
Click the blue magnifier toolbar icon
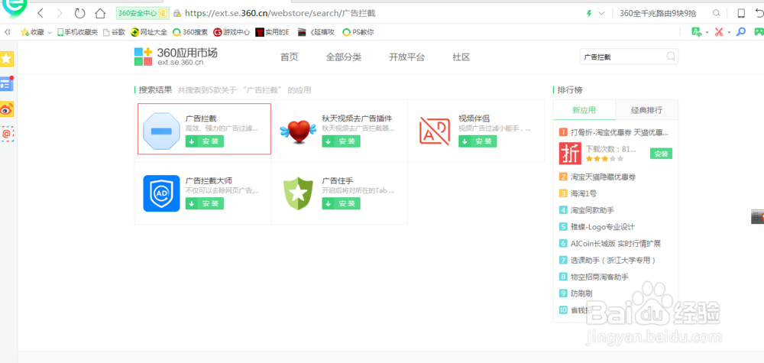740,31
